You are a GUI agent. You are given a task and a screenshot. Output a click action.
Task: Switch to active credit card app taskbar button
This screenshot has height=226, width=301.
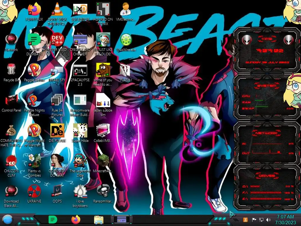[122, 220]
